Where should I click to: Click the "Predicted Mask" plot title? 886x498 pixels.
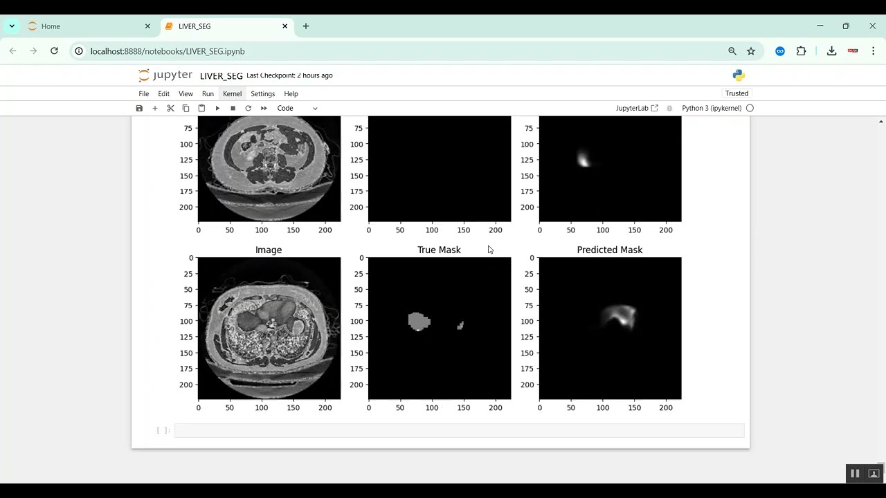[x=610, y=250]
